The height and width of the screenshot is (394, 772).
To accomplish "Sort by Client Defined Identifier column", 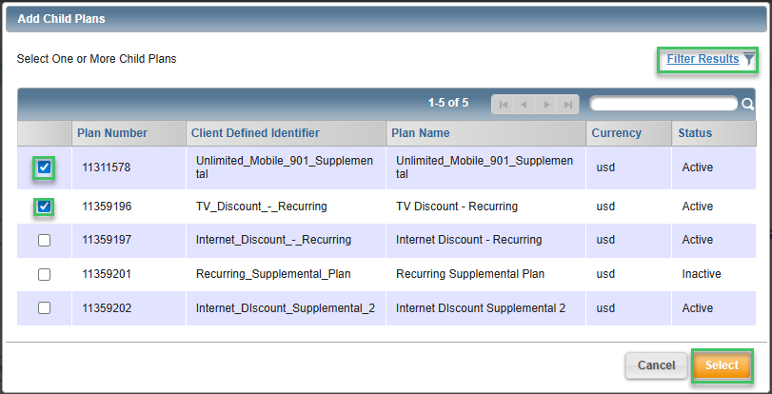I will tap(255, 133).
